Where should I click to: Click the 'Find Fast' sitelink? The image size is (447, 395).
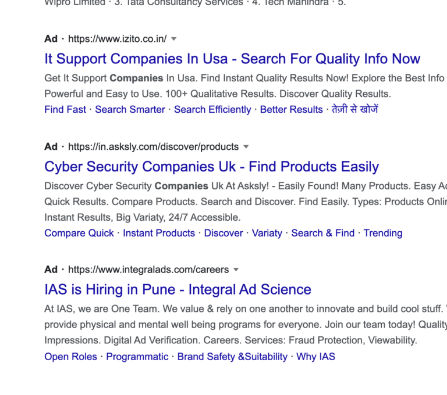65,110
